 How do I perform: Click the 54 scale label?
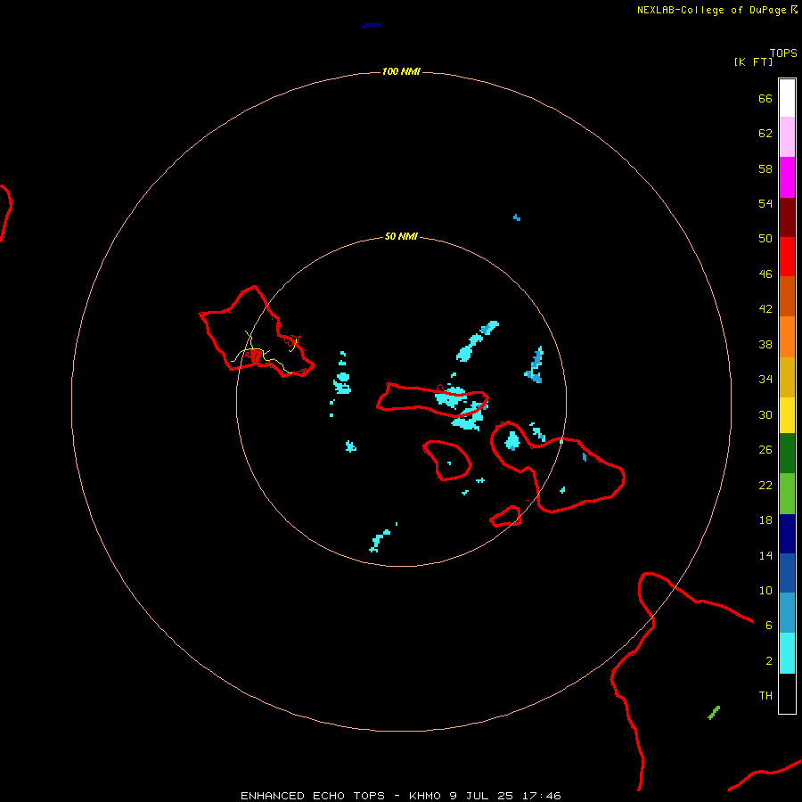coord(765,203)
